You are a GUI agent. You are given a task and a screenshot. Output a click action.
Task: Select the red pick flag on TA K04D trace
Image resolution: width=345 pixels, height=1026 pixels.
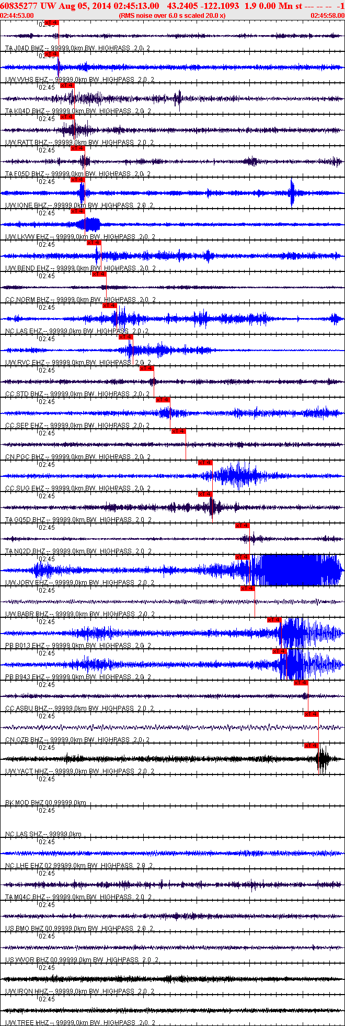(x=67, y=85)
